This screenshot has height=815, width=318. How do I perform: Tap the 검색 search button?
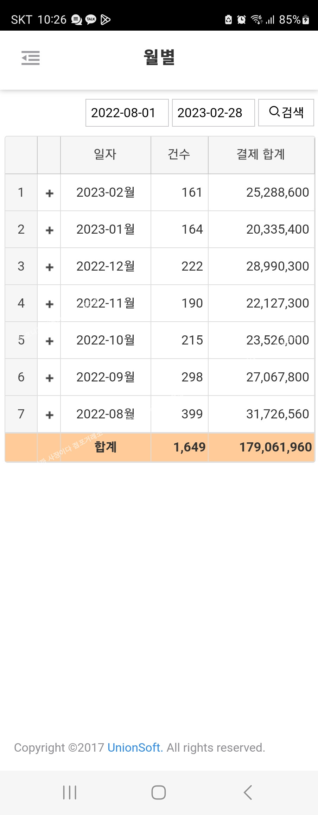click(286, 113)
